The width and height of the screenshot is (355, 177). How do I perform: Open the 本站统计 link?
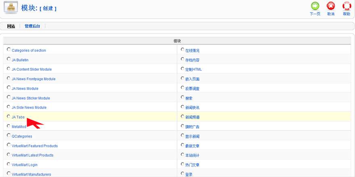pos(192,156)
